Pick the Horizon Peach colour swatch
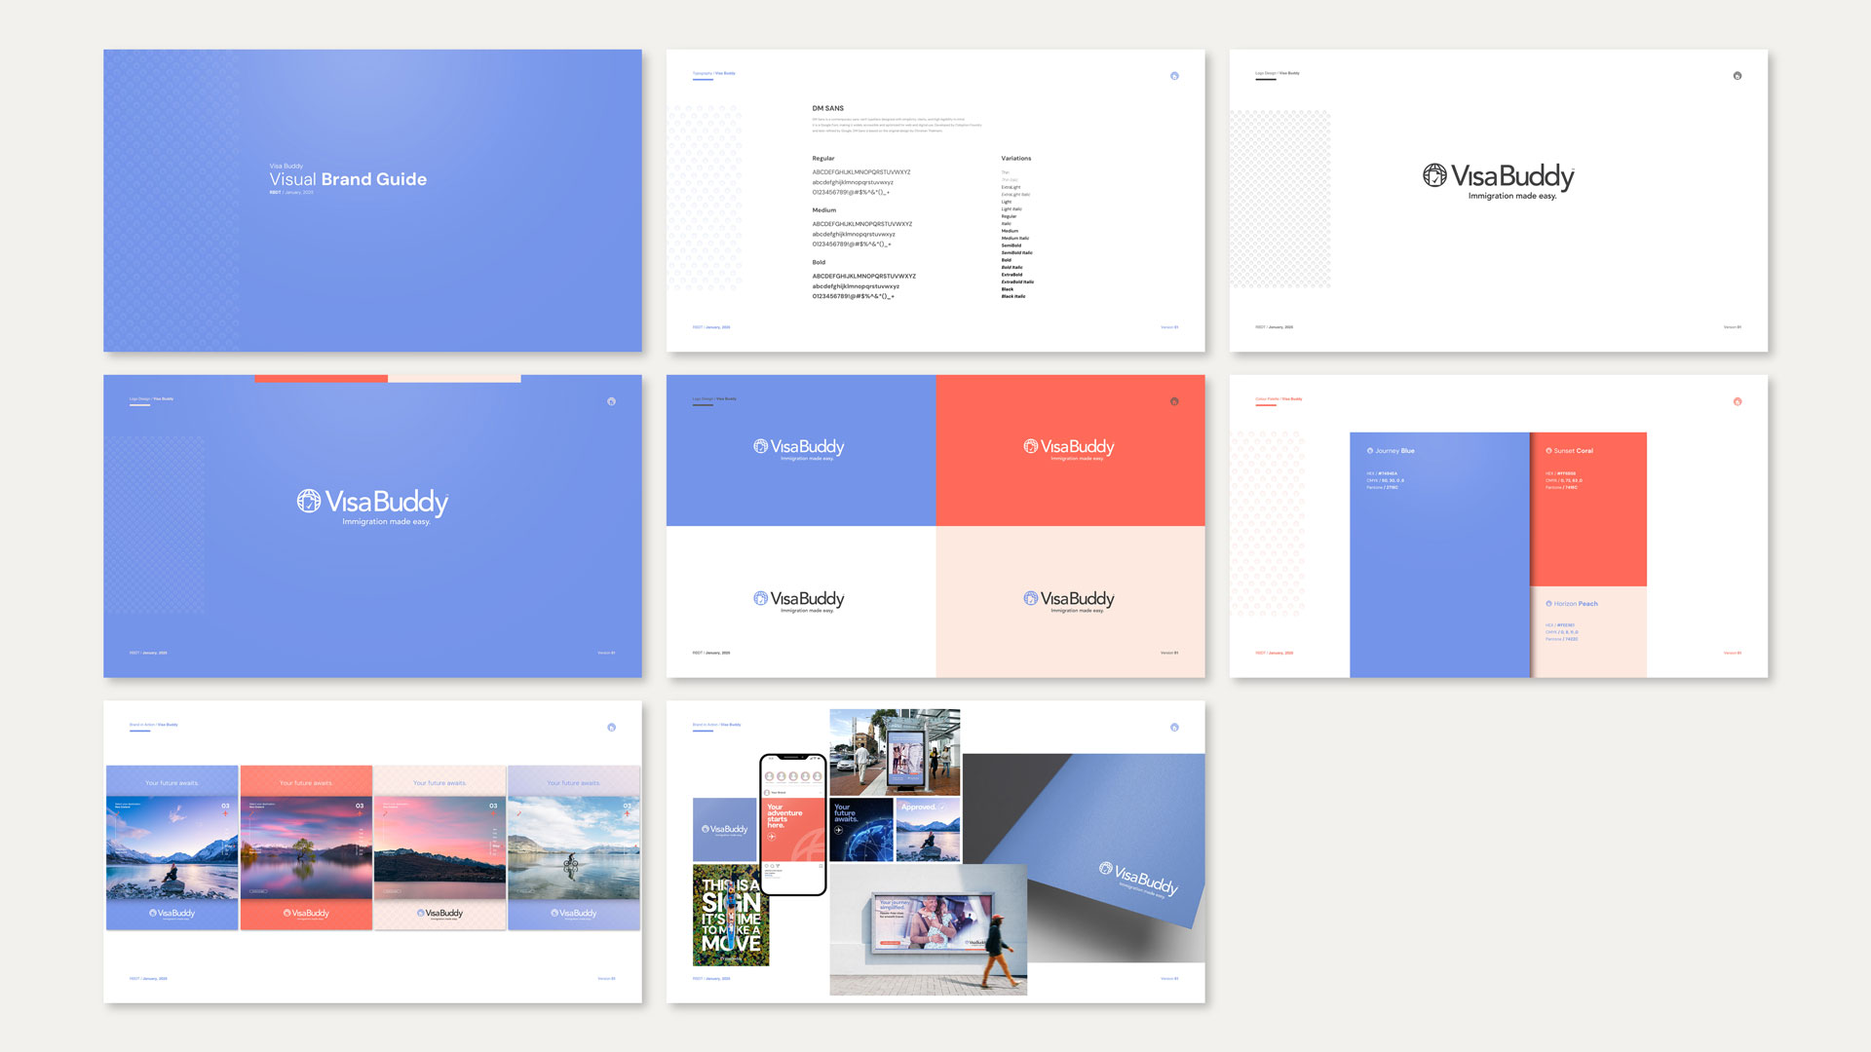The height and width of the screenshot is (1052, 1871). coord(1588,648)
